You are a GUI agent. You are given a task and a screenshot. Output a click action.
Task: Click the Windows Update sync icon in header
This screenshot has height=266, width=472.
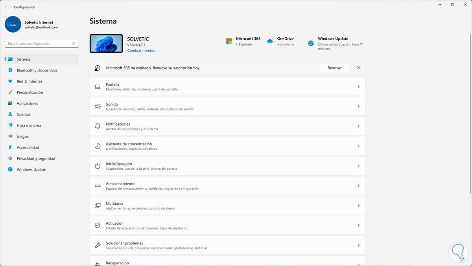(x=311, y=43)
